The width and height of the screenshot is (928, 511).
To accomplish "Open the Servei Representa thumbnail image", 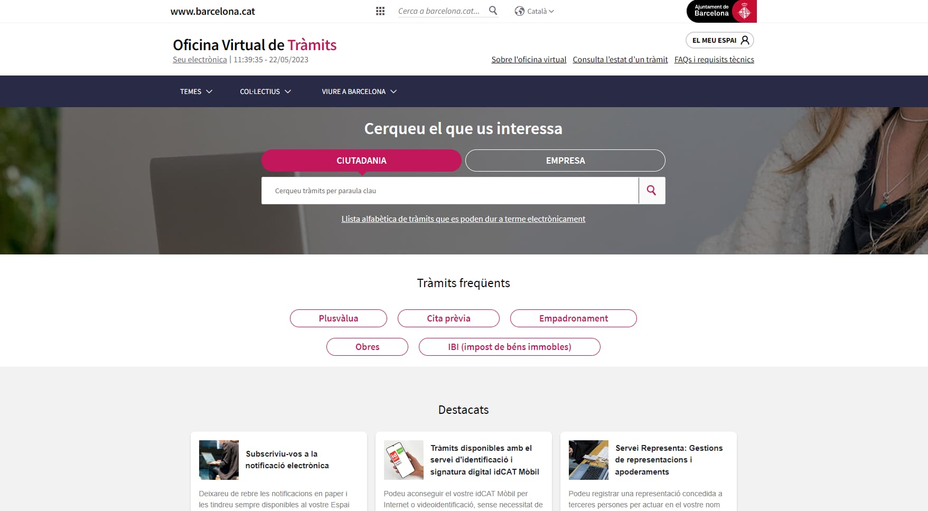I will [x=588, y=460].
